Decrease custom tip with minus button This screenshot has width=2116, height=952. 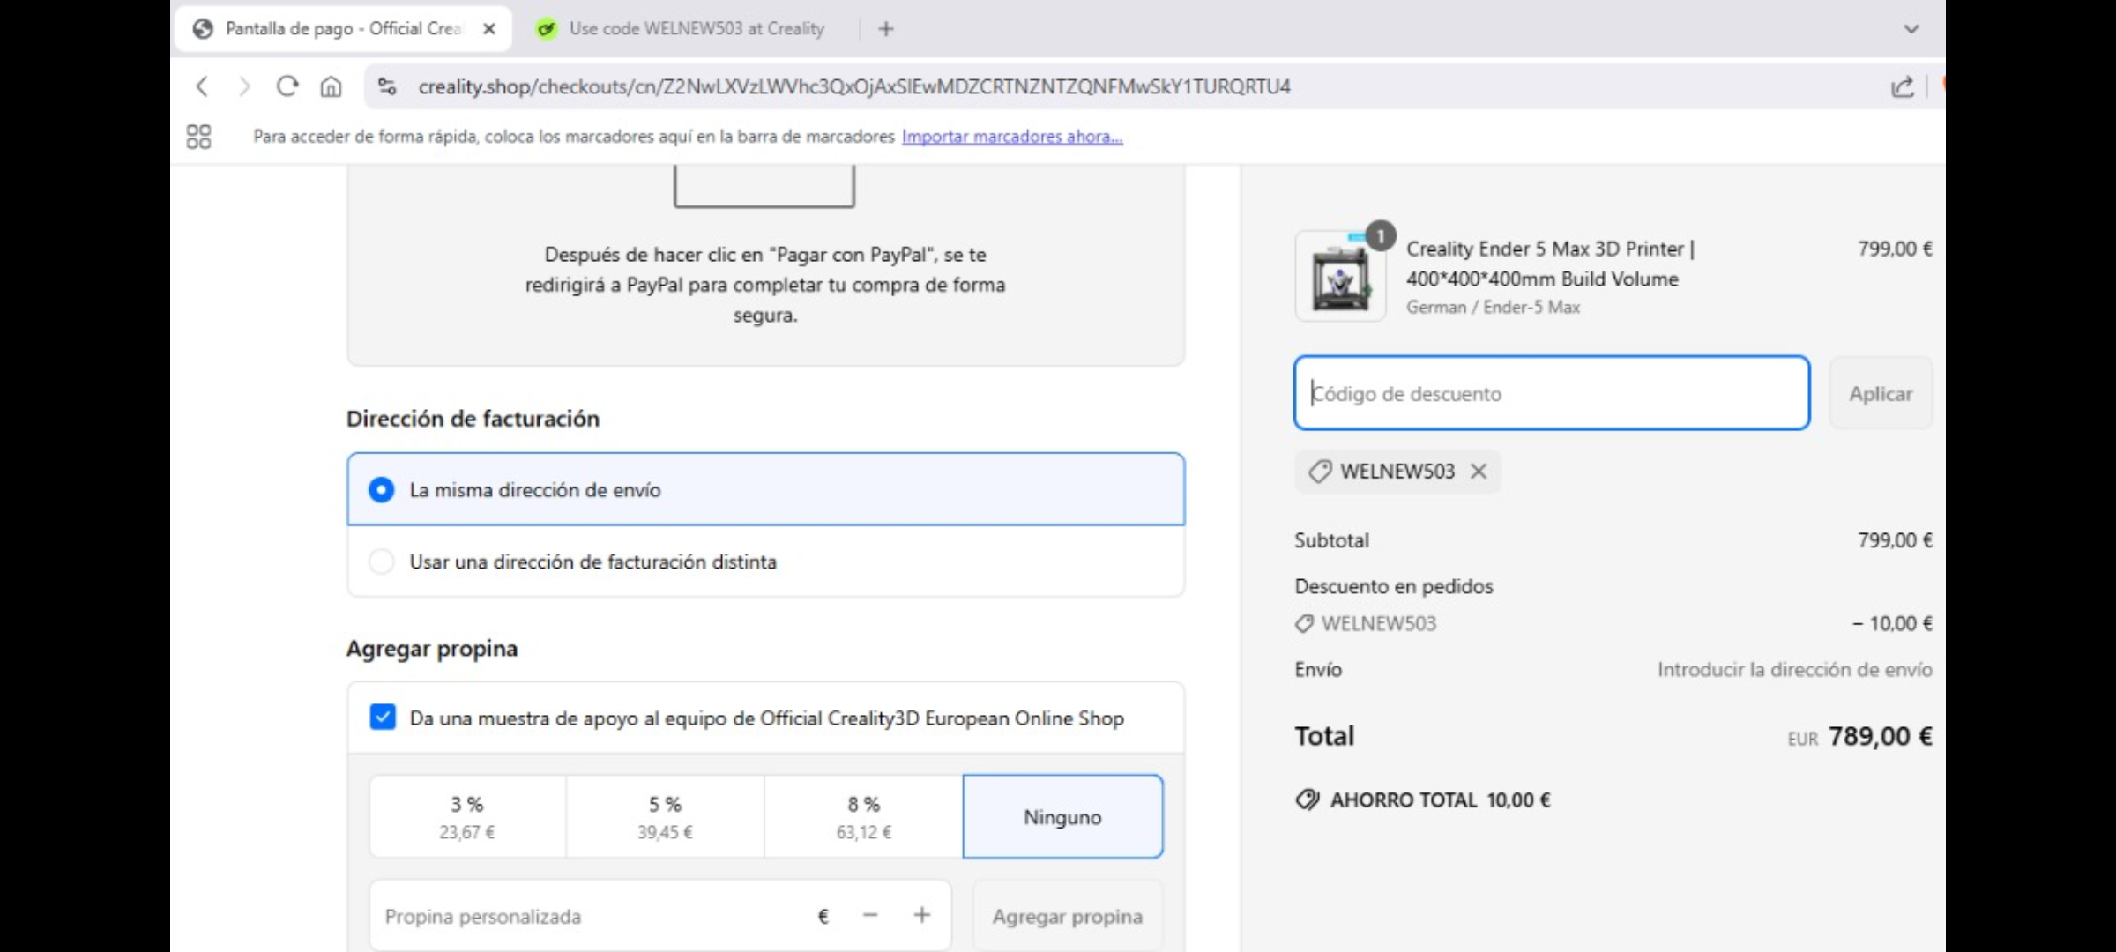pyautogui.click(x=870, y=915)
